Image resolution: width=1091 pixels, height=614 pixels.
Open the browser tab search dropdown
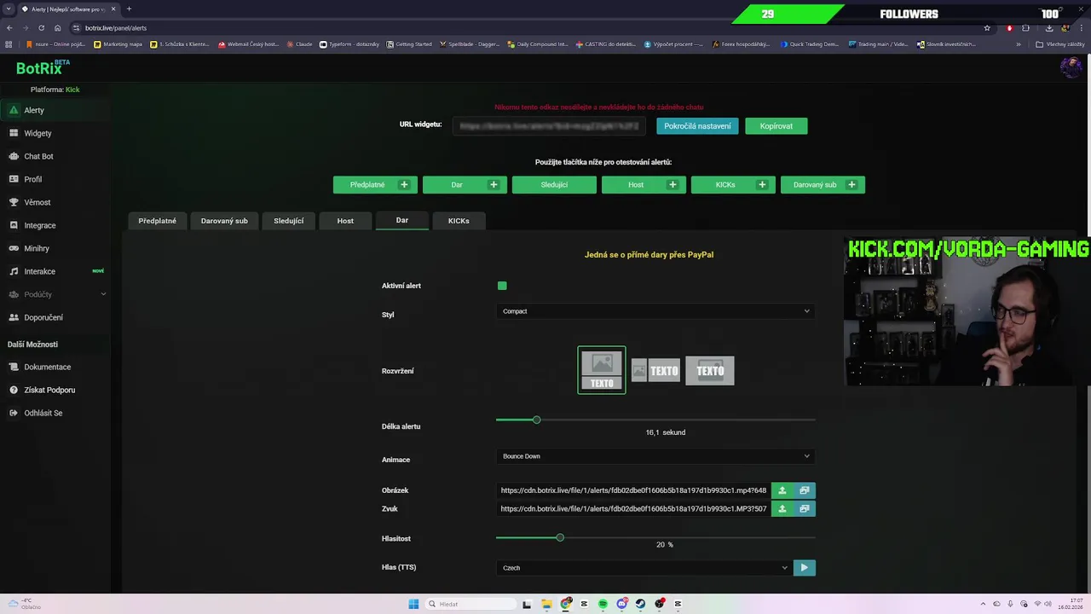click(8, 9)
